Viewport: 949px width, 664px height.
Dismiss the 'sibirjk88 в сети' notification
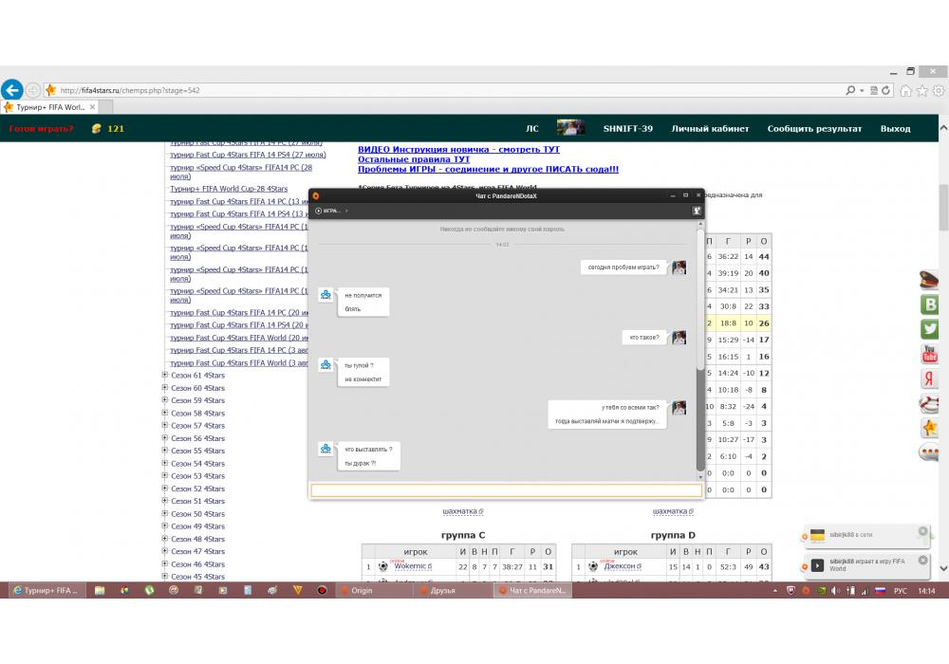pos(923,531)
